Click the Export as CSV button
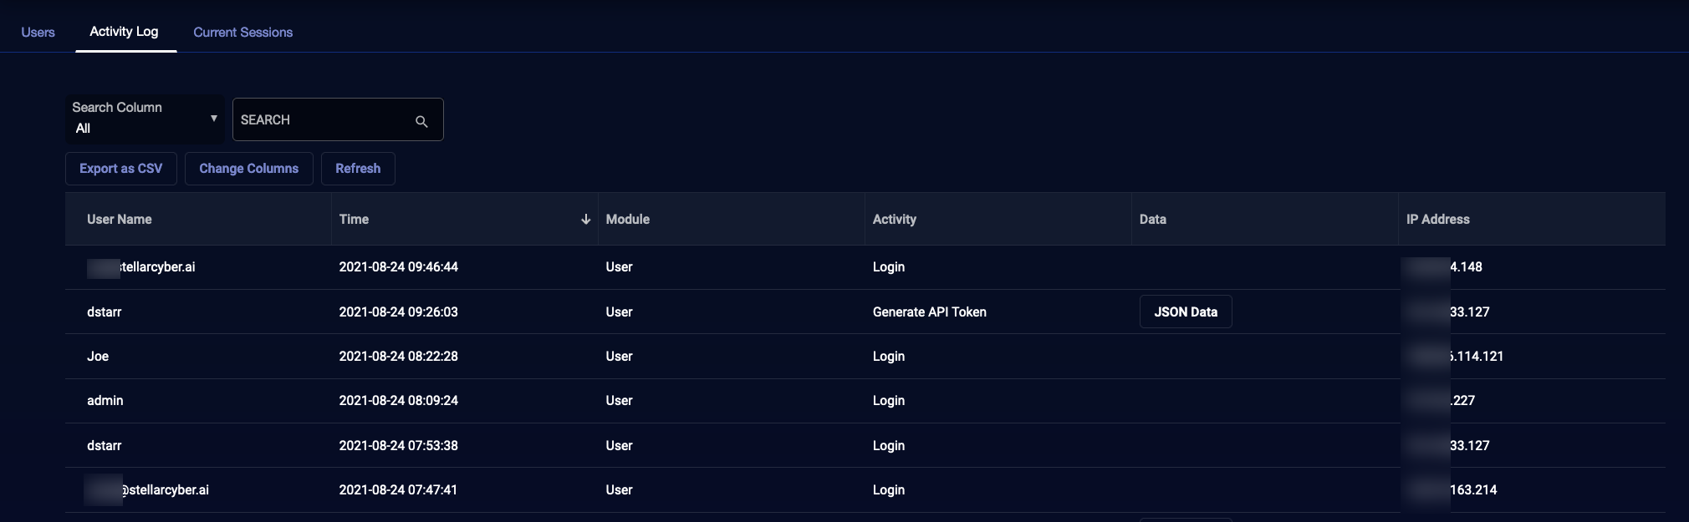Viewport: 1689px width, 522px height. tap(121, 169)
